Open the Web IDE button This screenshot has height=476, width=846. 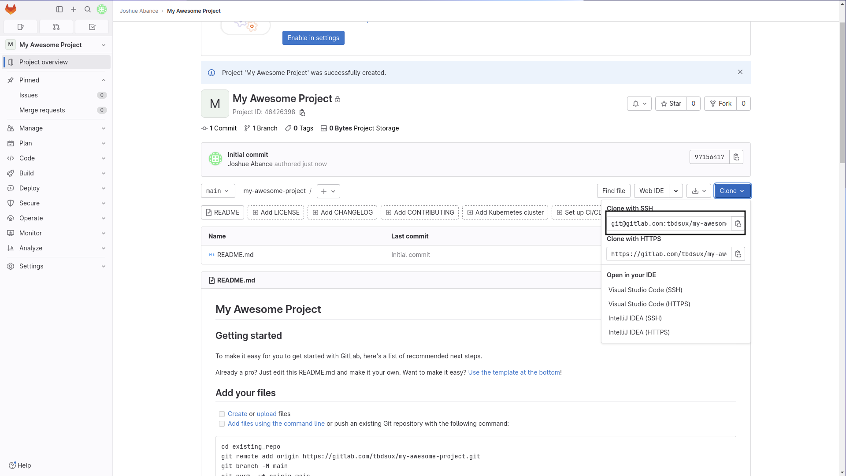[651, 191]
